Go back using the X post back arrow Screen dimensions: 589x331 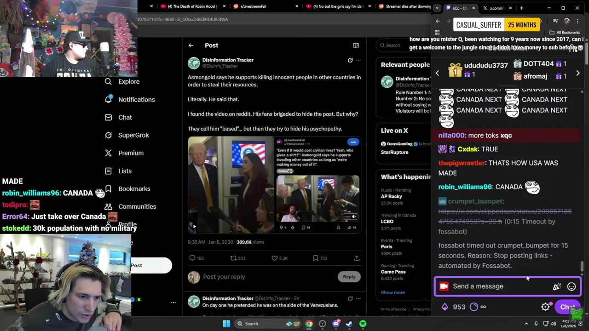[191, 46]
